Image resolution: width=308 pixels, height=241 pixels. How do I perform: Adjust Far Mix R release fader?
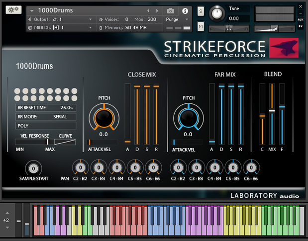coord(241,114)
